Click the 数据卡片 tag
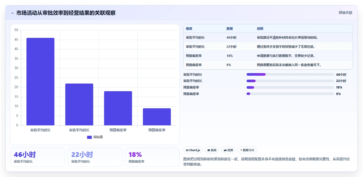Image resolution: width=363 pixels, height=177 pixels. [247, 150]
